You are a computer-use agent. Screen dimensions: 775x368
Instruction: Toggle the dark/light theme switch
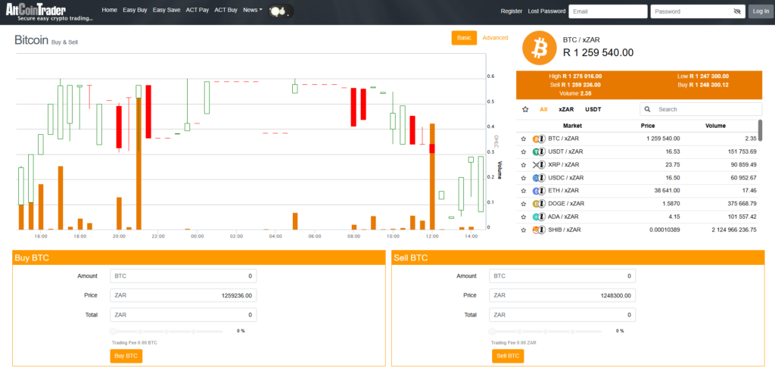(282, 11)
